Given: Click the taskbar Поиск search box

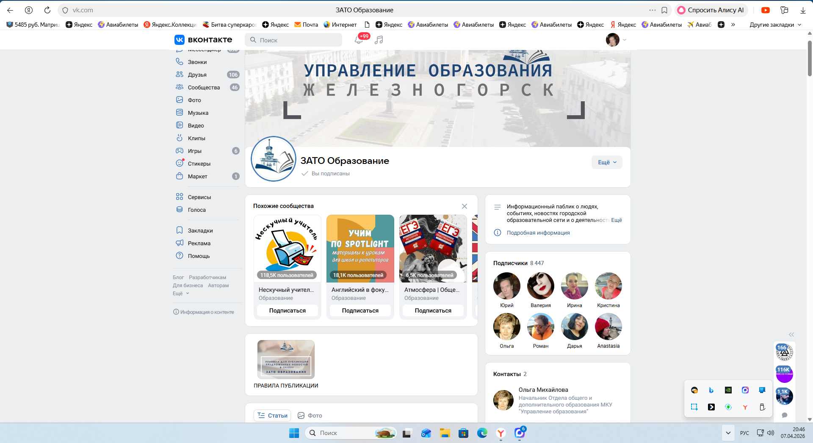Looking at the screenshot, I should tap(351, 433).
